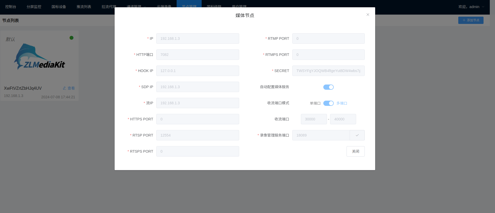Screen dimensions: 495x213
Task: Click the 查看 edit icon link
Action: pos(69,88)
